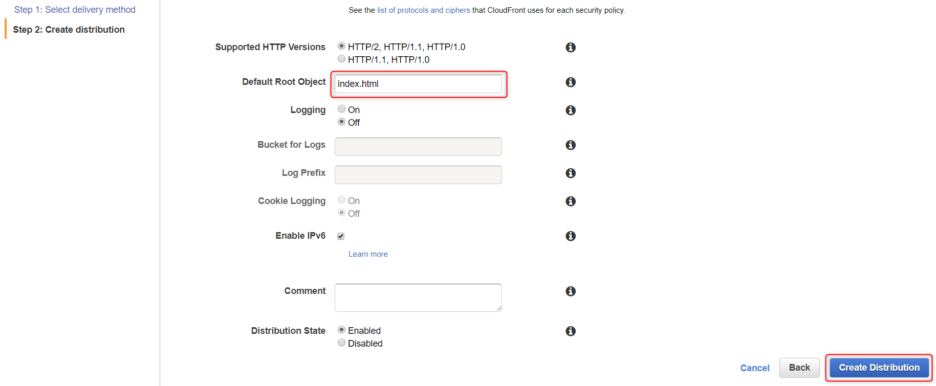Show info icon for Distribution State
This screenshot has width=936, height=386.
[571, 331]
